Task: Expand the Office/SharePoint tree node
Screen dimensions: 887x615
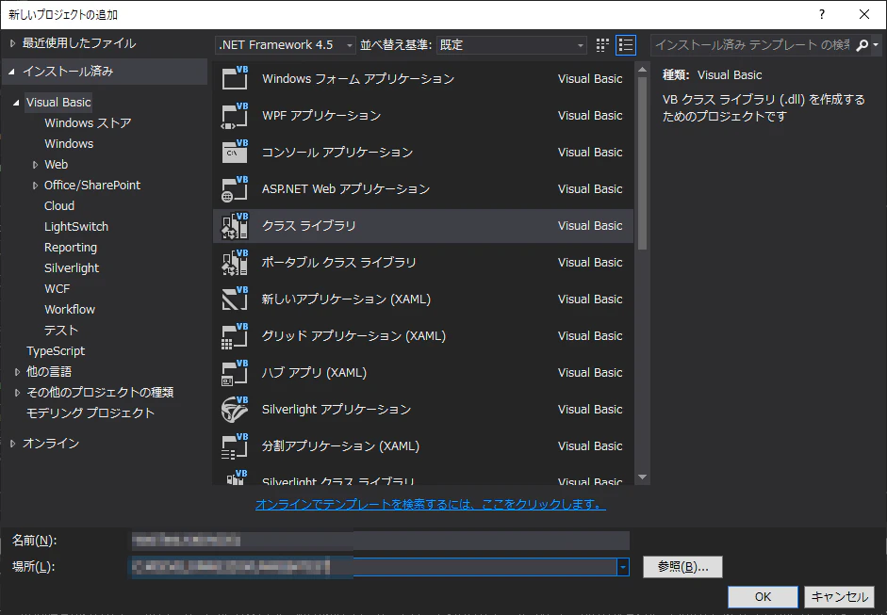Action: 35,186
